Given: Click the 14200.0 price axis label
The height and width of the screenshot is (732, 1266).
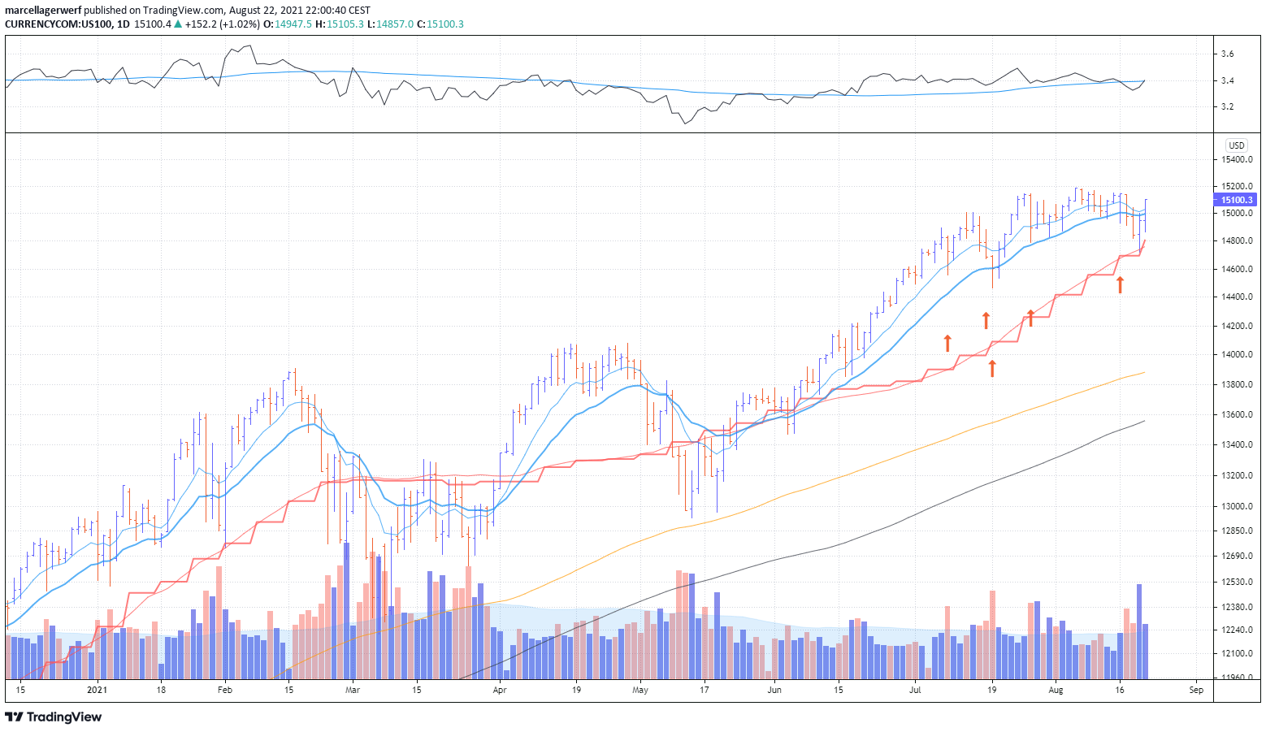Looking at the screenshot, I should click(1236, 326).
